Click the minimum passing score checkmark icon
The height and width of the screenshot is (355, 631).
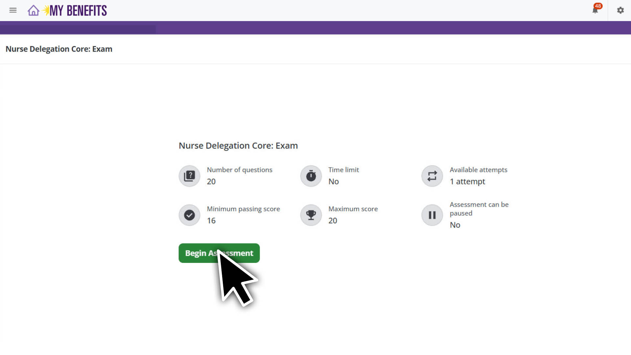189,215
